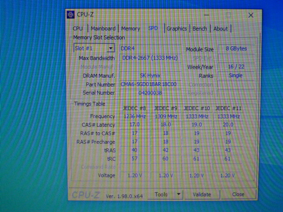Click the Week/Year 16 / 22 value
283x212 pixels.
tap(236, 67)
